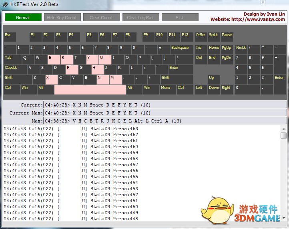Click the Z key tile
Image resolution: width=289 pixels, height=229 pixels.
coord(38,80)
